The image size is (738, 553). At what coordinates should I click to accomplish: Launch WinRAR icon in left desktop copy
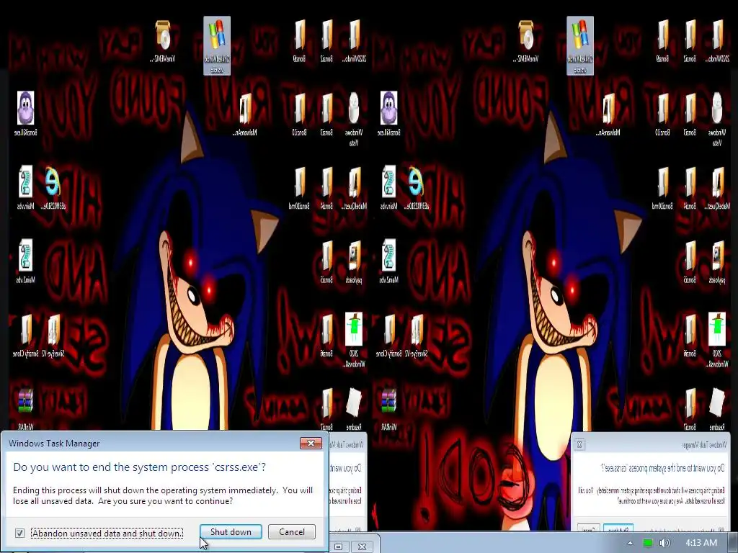(25, 408)
